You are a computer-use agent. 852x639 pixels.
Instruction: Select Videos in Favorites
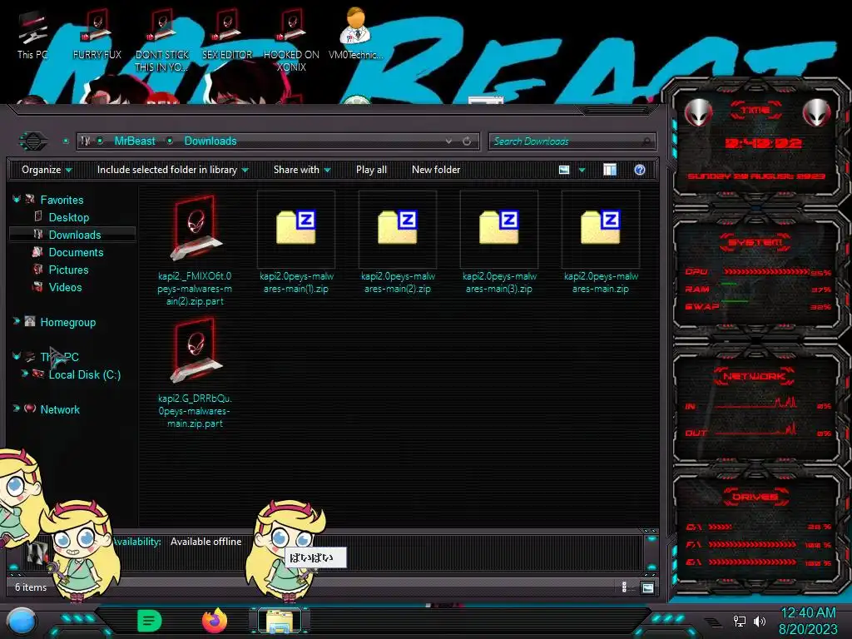click(65, 287)
